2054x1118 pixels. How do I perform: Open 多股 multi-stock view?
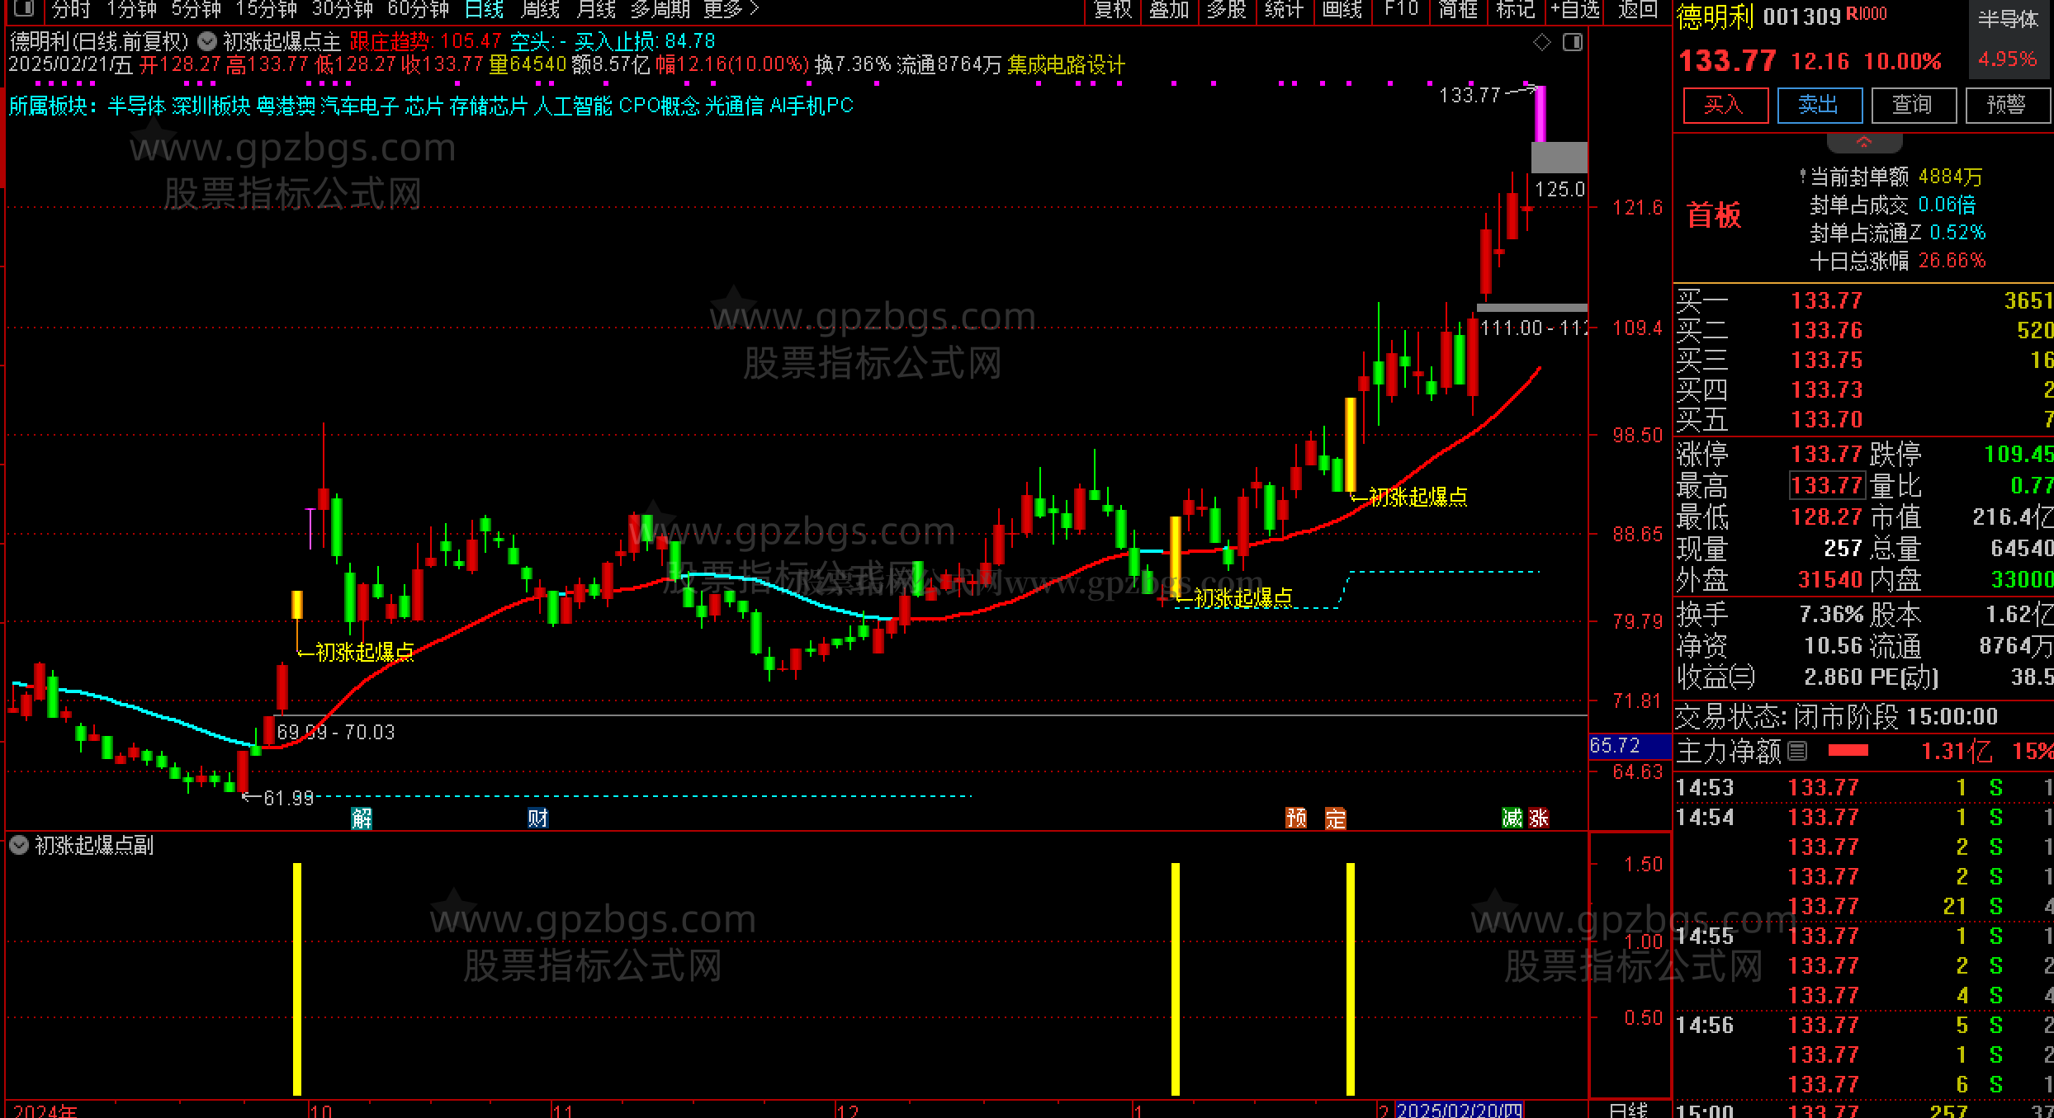(1226, 9)
